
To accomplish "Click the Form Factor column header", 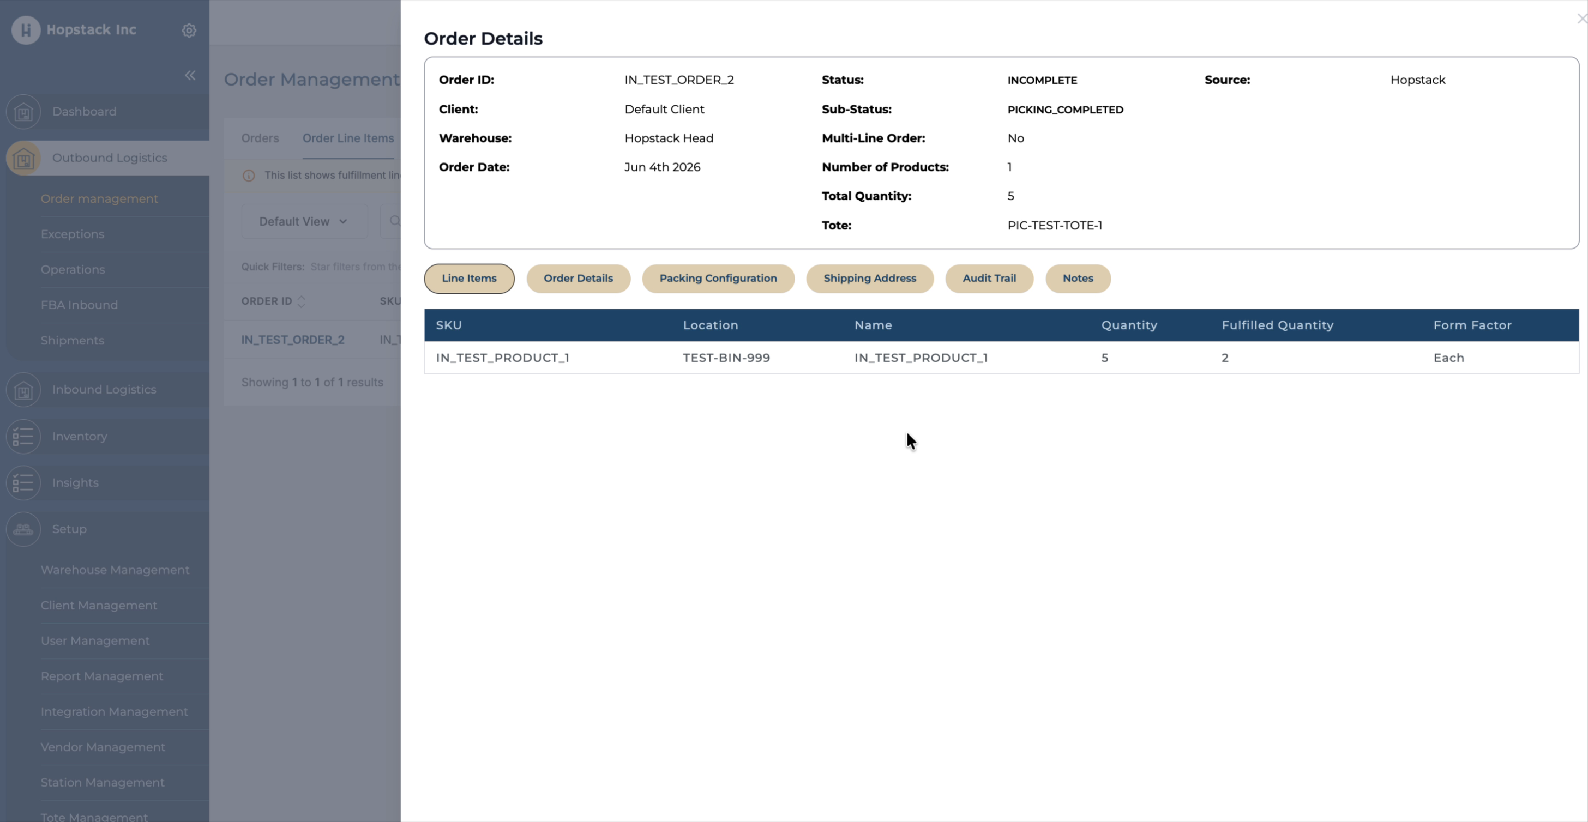I will [1472, 325].
